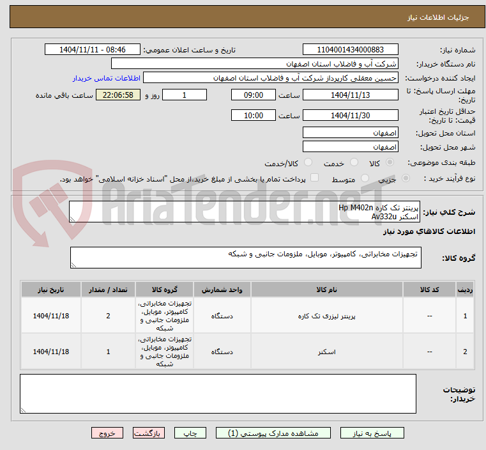Image resolution: width=486 pixels, height=450 pixels.
Task: Click the response deadline date 1404/11/13
Action: click(x=350, y=95)
